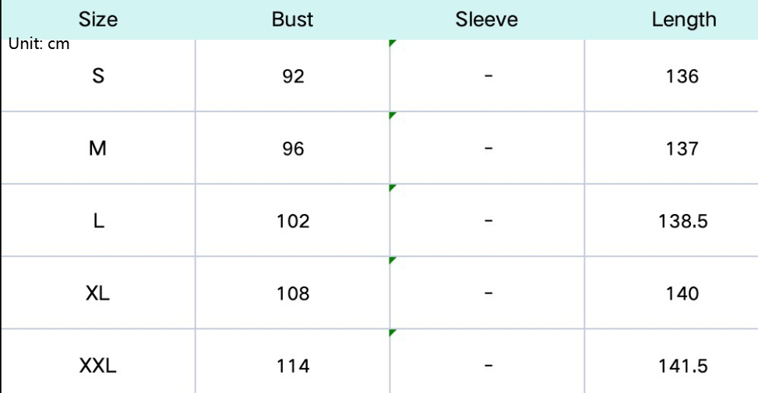Image resolution: width=758 pixels, height=393 pixels.
Task: Click the Size column header
Action: tap(98, 19)
